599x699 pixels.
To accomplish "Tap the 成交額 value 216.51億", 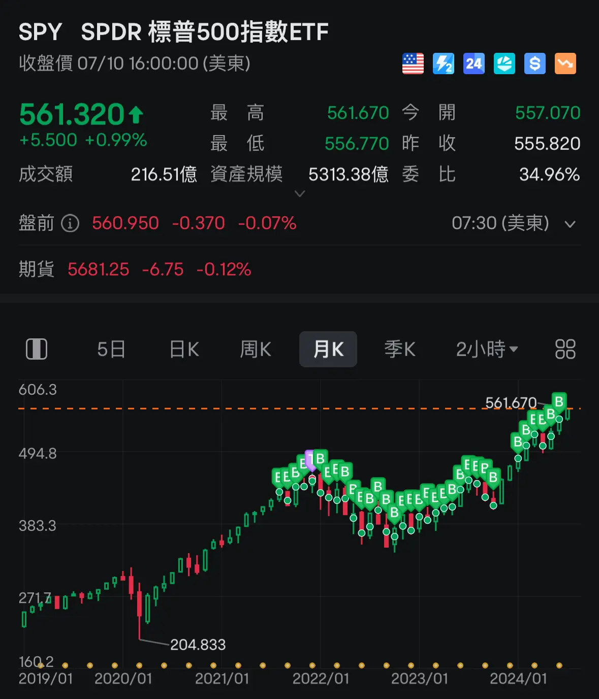I will [164, 175].
